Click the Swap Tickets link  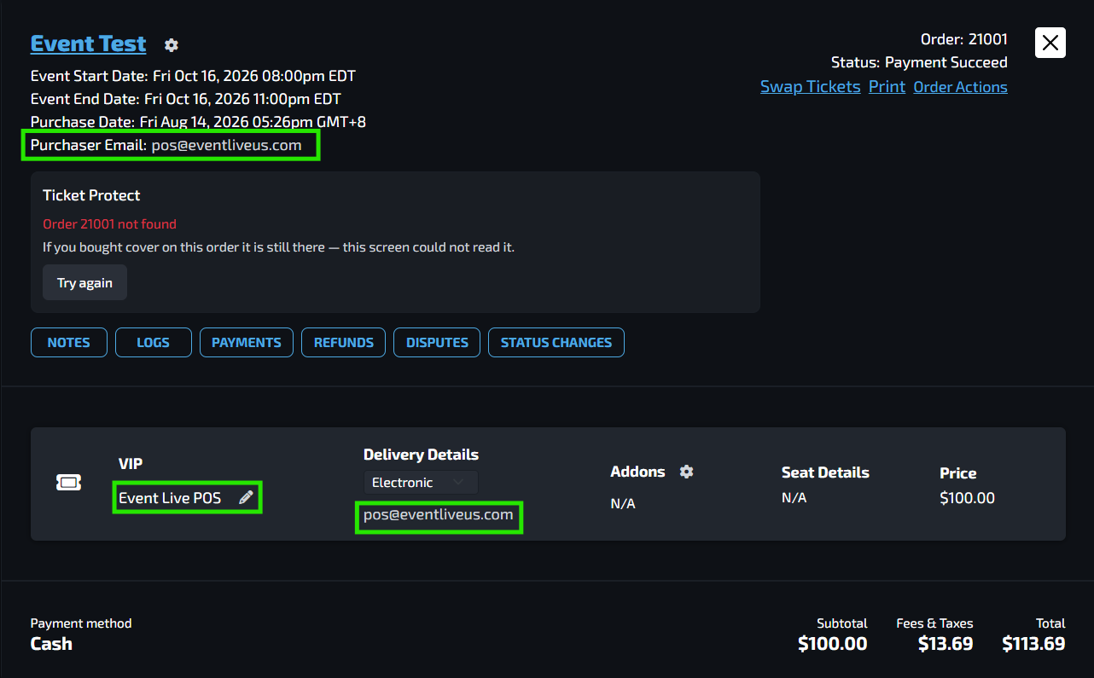(x=810, y=87)
